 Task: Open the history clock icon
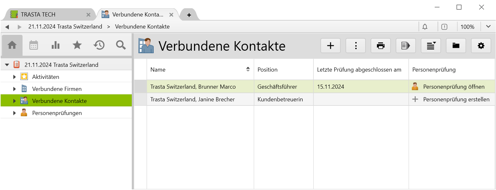(99, 45)
